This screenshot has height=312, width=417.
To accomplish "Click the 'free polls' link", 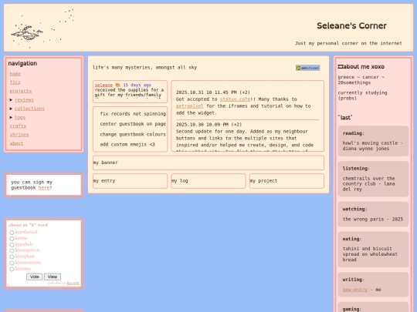I will (73, 283).
